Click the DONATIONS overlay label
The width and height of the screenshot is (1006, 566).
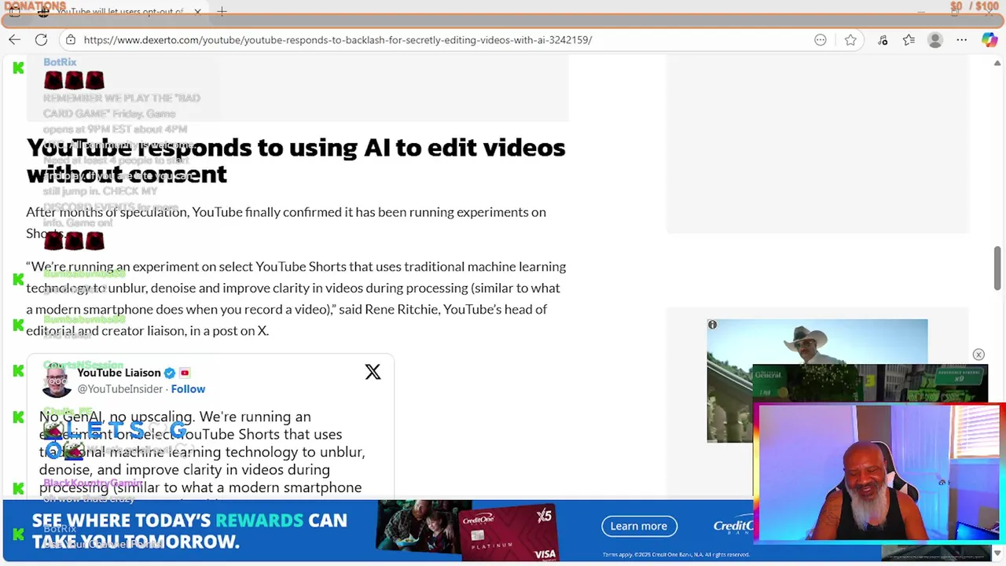click(x=35, y=6)
